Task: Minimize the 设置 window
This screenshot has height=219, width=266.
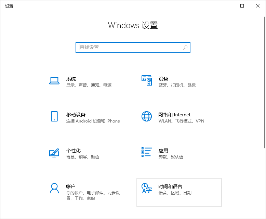Action: (x=226, y=6)
